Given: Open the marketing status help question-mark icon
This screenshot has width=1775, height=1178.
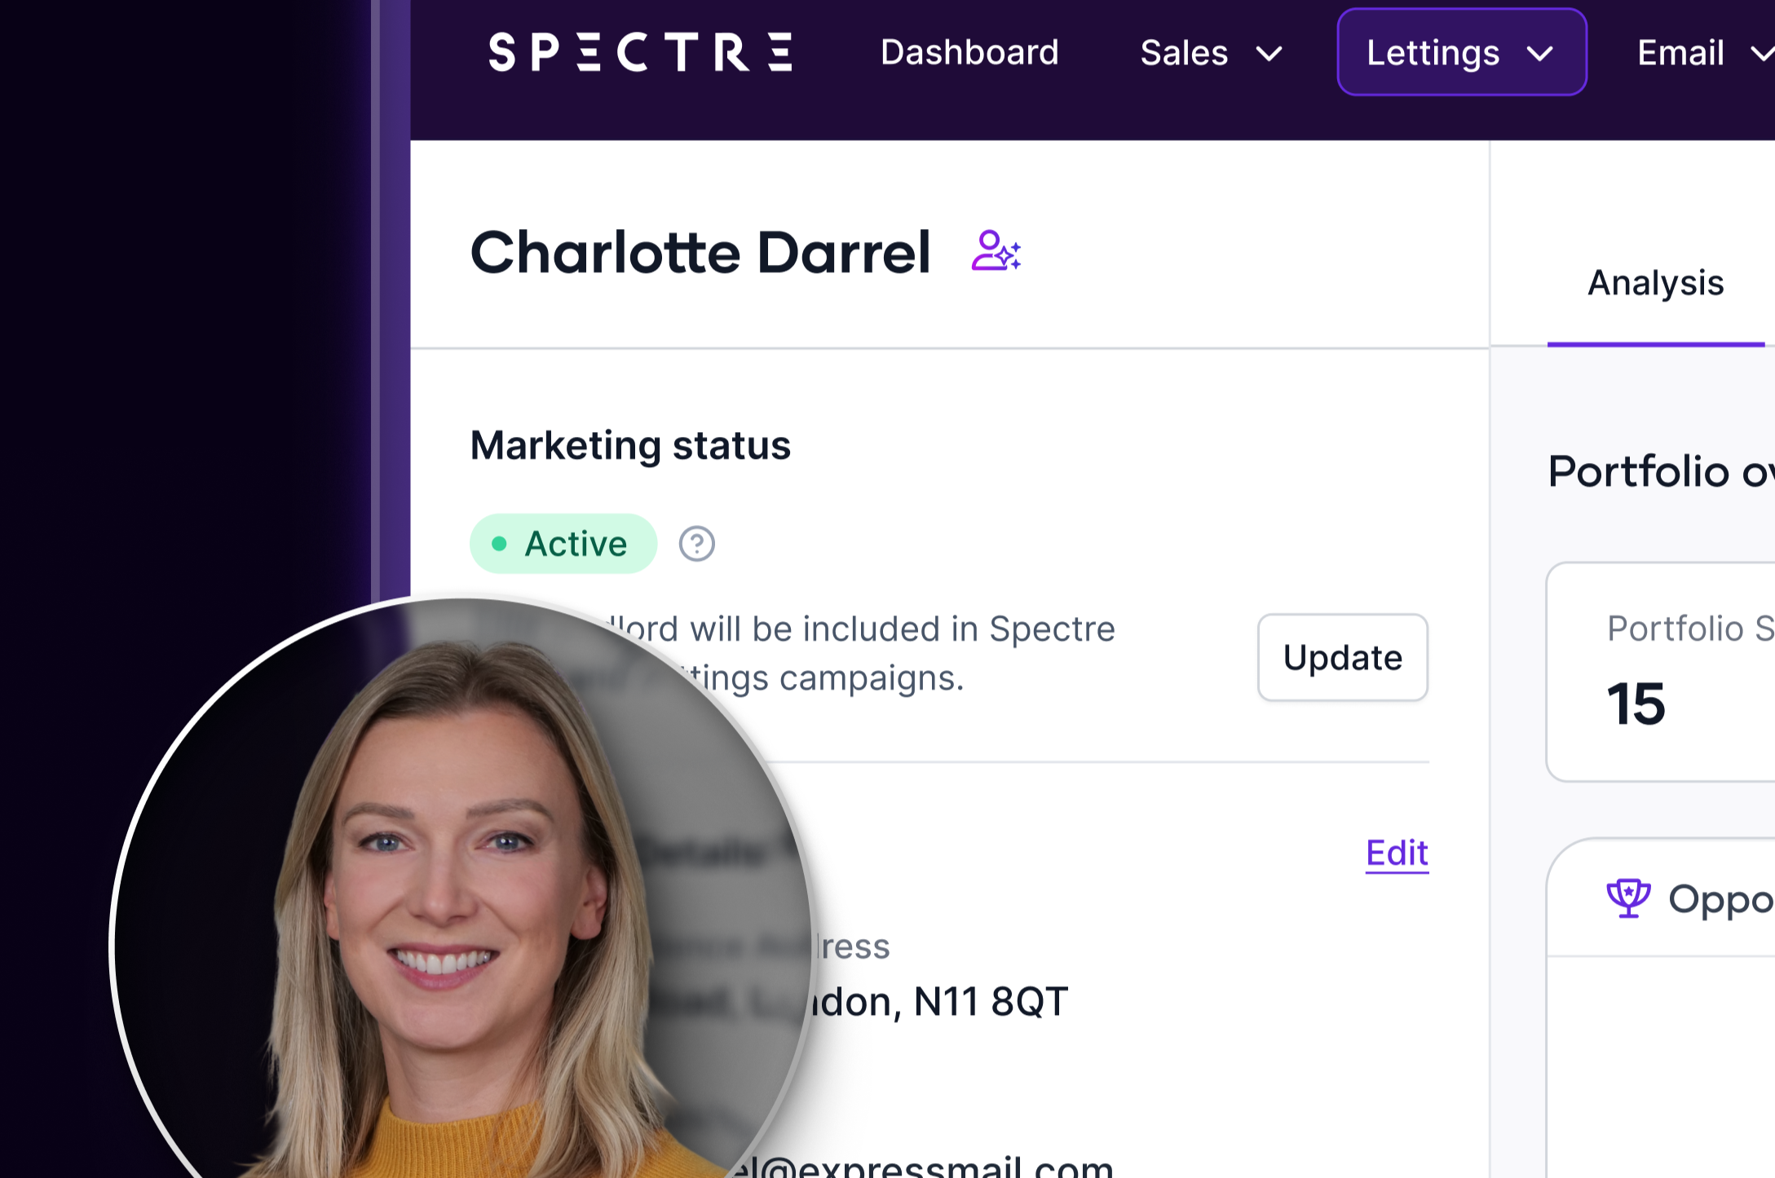Looking at the screenshot, I should (x=696, y=544).
